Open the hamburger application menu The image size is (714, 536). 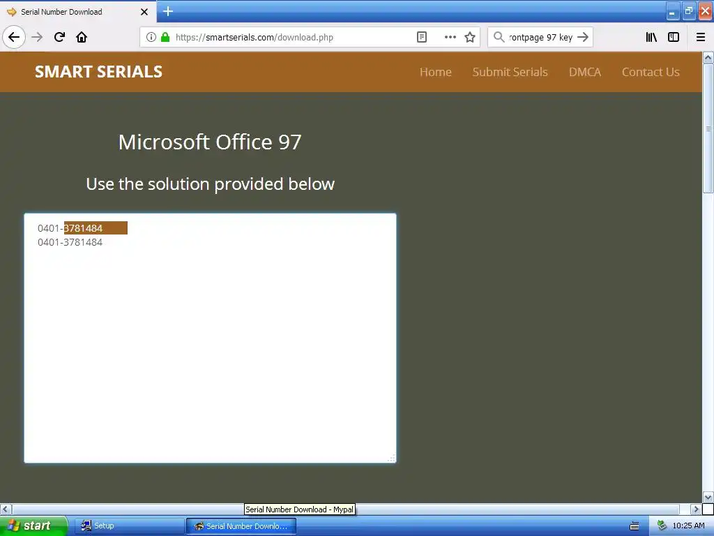coord(700,37)
